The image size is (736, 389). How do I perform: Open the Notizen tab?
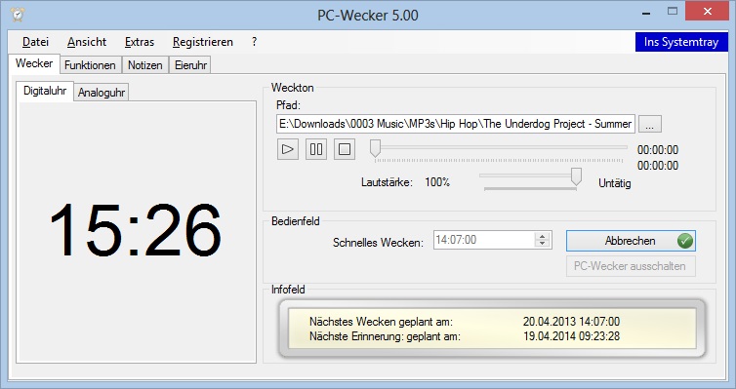(145, 65)
